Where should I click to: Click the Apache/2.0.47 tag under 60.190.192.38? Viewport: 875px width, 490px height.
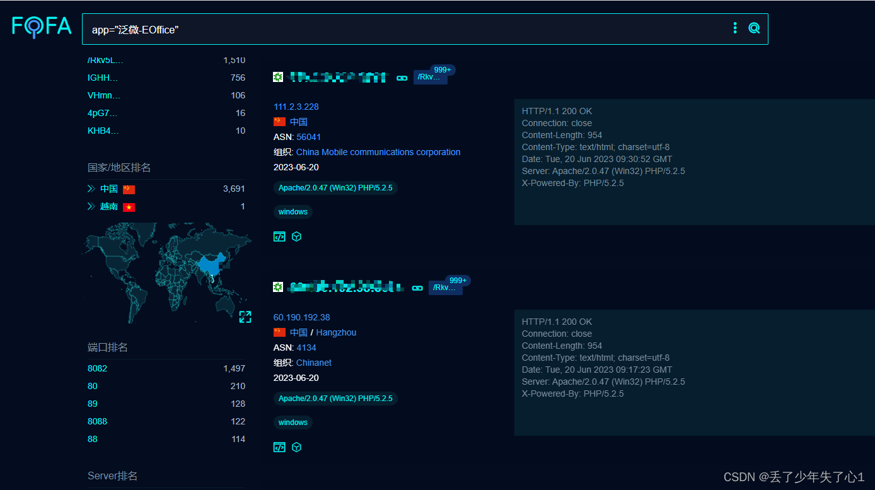[x=335, y=399]
